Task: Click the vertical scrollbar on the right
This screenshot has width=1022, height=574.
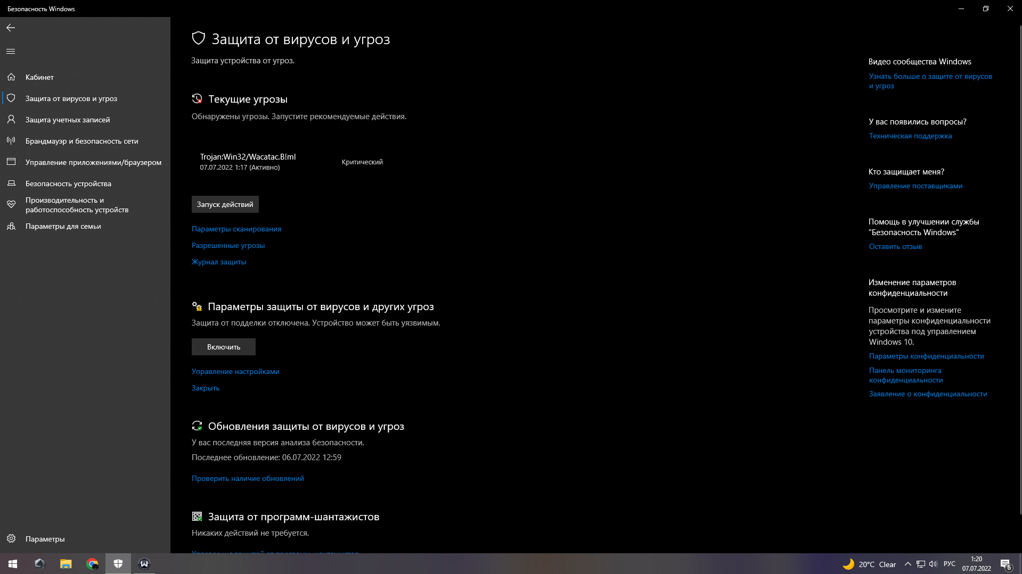Action: (1019, 266)
